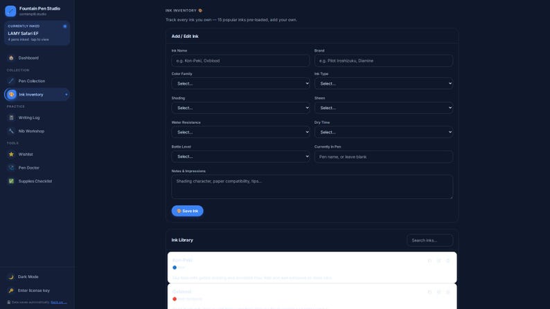This screenshot has width=550, height=309.
Task: Click the Fountain Pen Studio logo icon
Action: click(x=10, y=11)
